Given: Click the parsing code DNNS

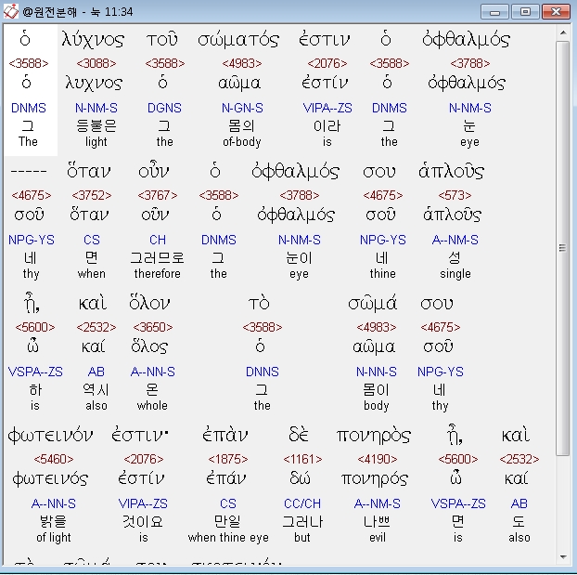Looking at the screenshot, I should pyautogui.click(x=262, y=372).
